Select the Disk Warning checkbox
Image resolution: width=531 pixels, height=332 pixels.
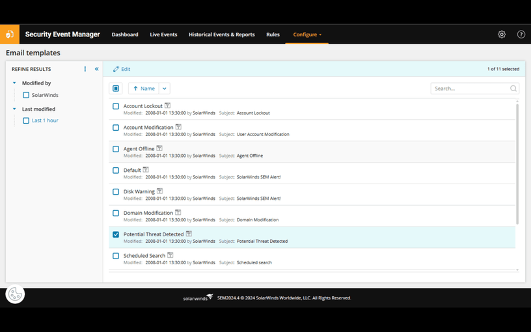(x=116, y=192)
